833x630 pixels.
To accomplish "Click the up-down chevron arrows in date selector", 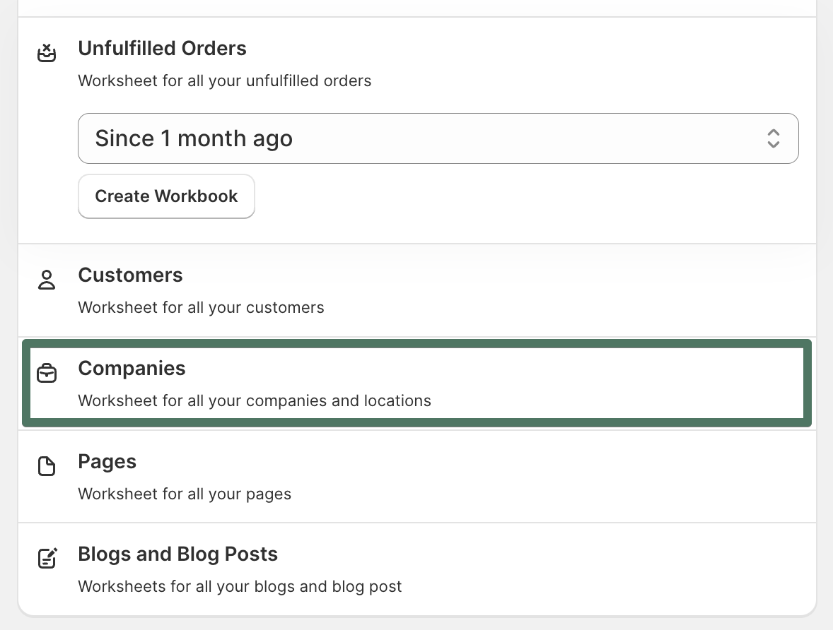I will 773,138.
